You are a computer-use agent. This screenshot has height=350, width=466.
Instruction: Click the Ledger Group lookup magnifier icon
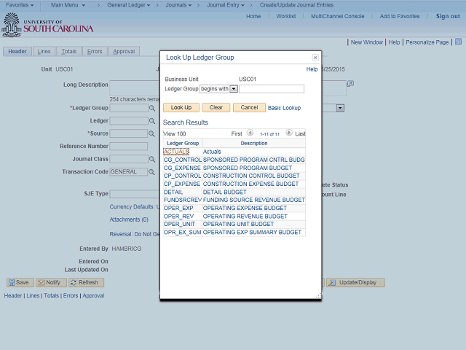(x=152, y=108)
